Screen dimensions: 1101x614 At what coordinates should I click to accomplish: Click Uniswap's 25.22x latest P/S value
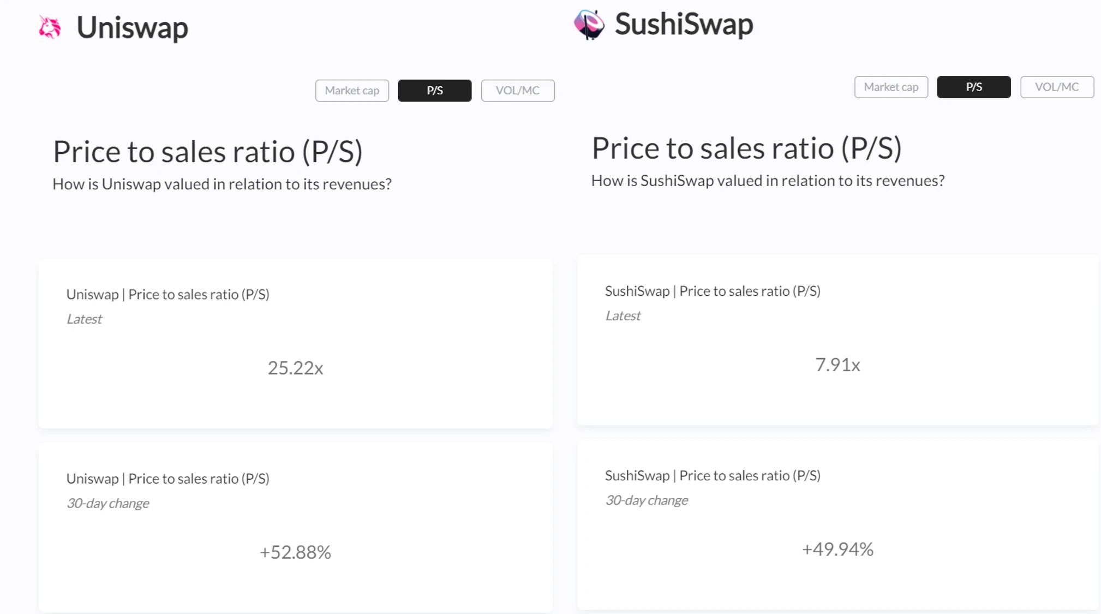tap(295, 368)
